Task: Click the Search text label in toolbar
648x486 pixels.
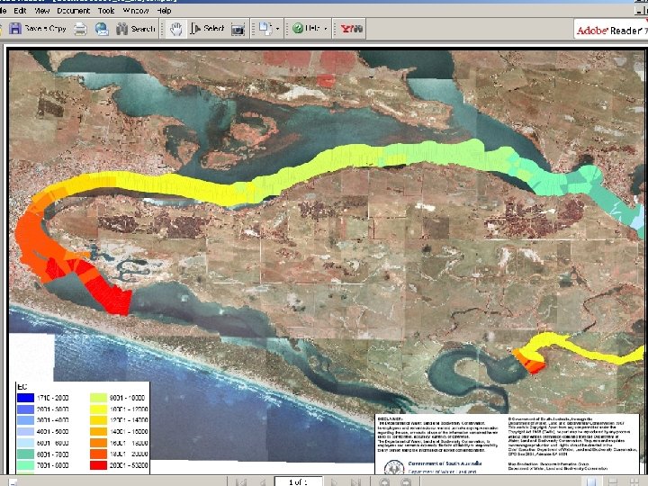Action: (x=143, y=29)
